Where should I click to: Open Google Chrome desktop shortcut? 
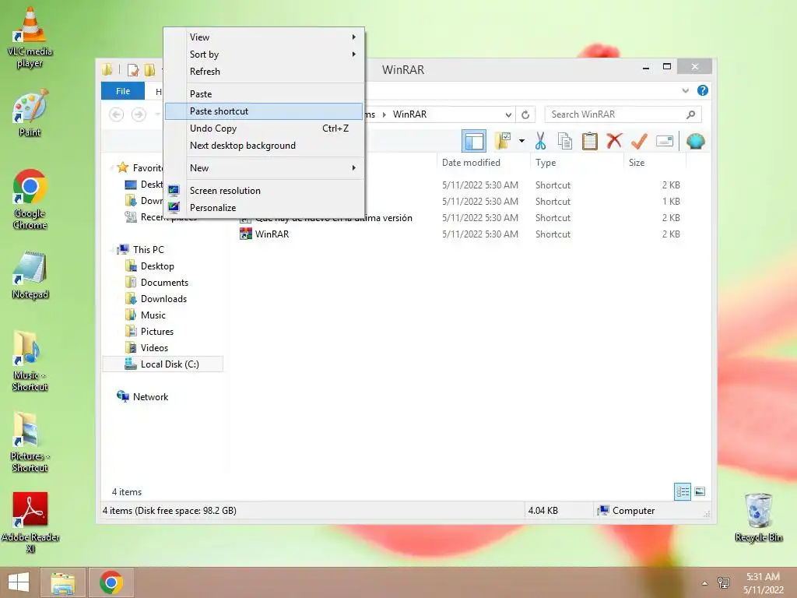click(30, 199)
